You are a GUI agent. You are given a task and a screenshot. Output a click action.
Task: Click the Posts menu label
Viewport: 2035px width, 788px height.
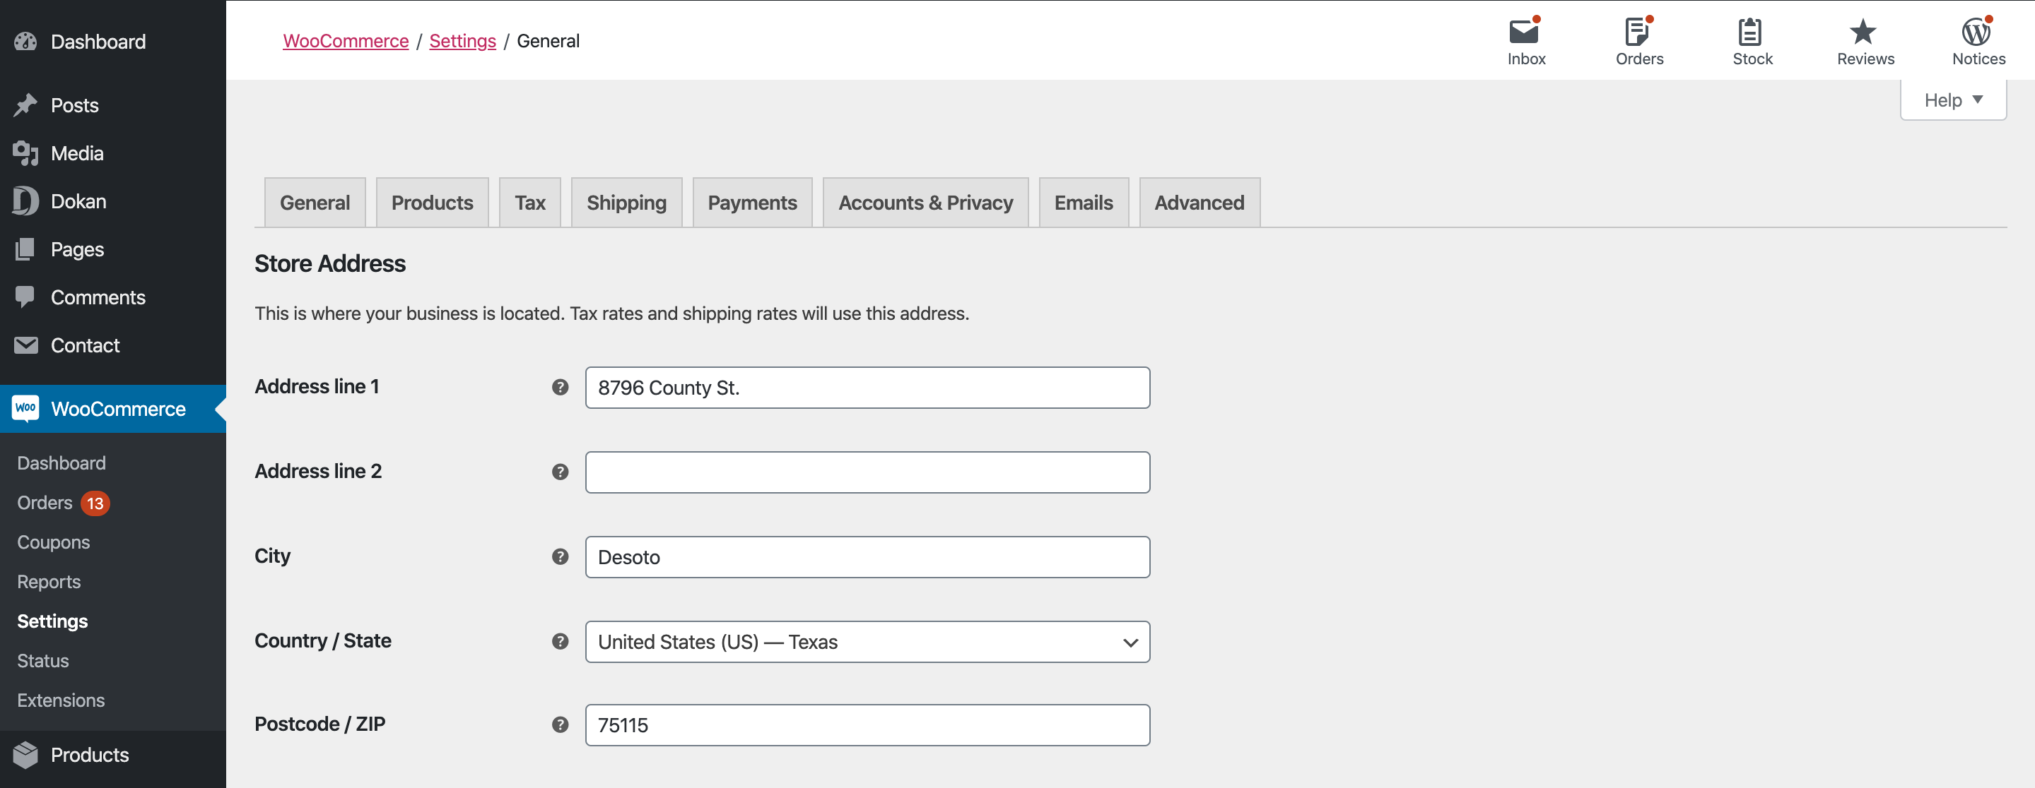75,105
